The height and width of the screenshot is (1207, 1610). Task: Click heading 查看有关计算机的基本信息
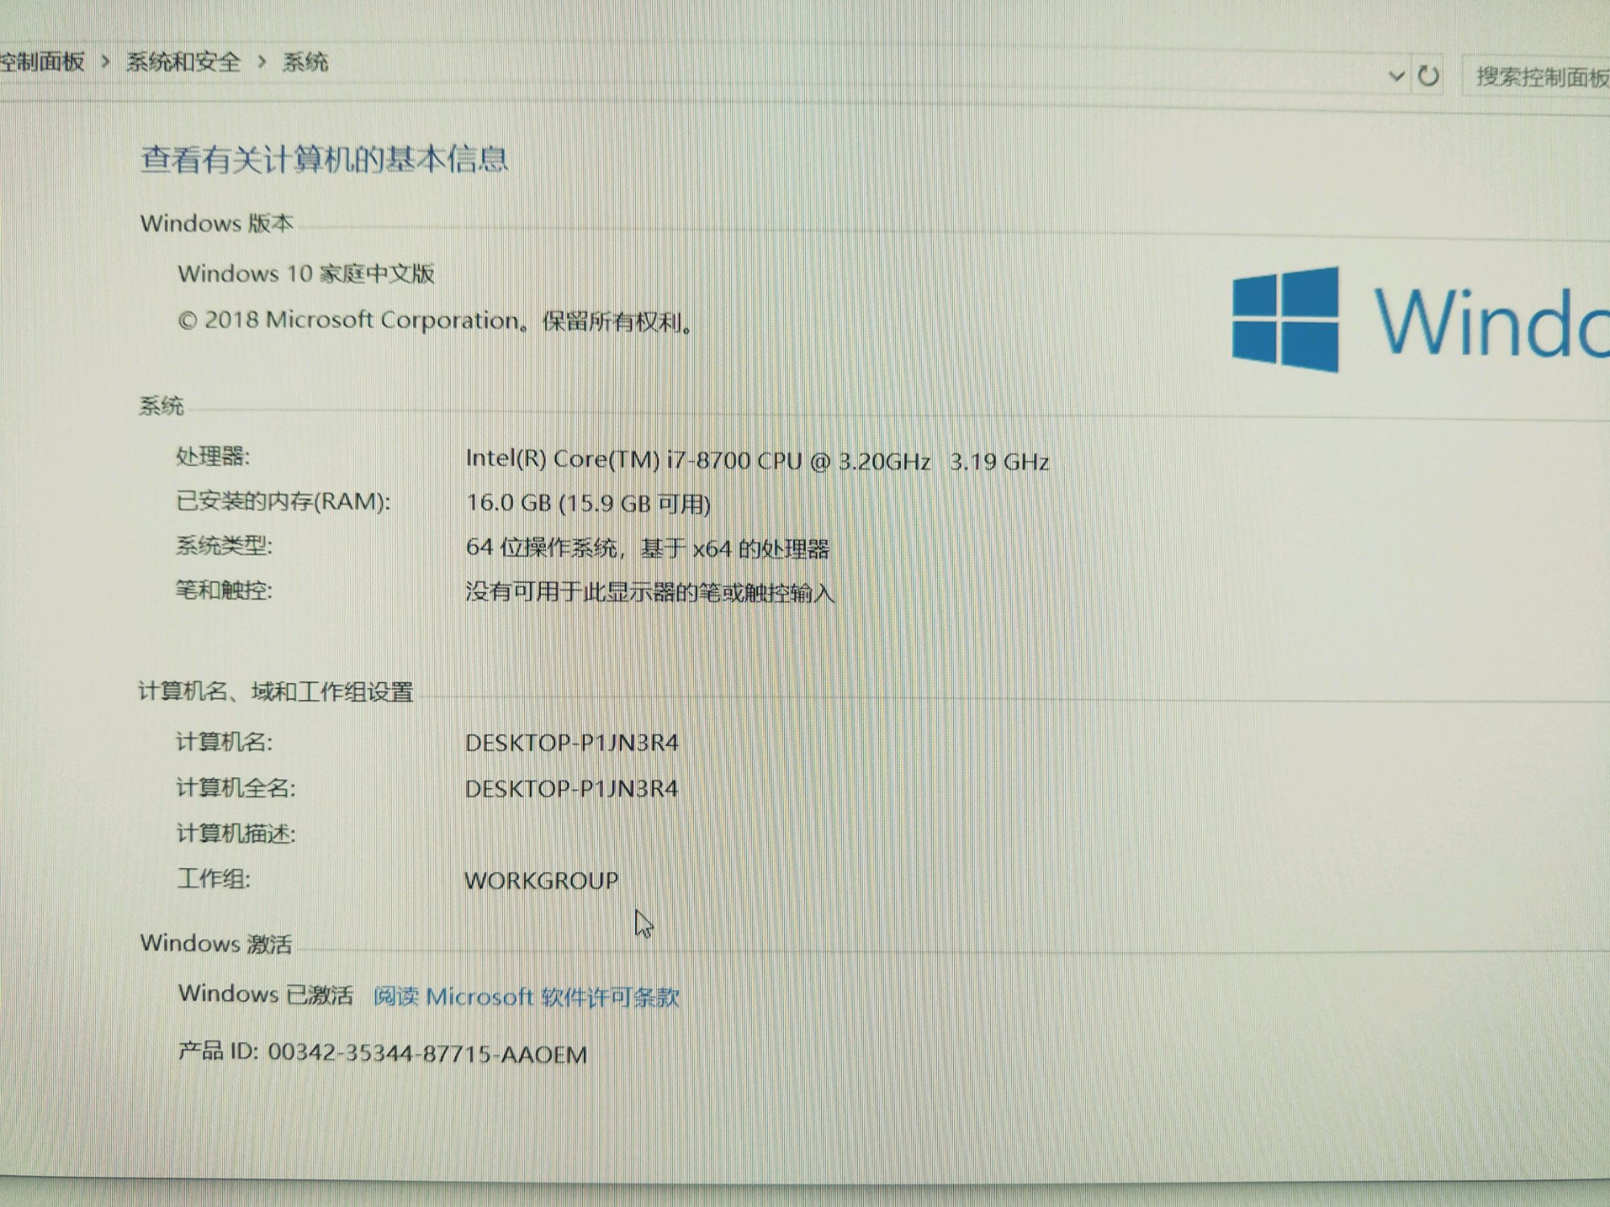[x=324, y=159]
